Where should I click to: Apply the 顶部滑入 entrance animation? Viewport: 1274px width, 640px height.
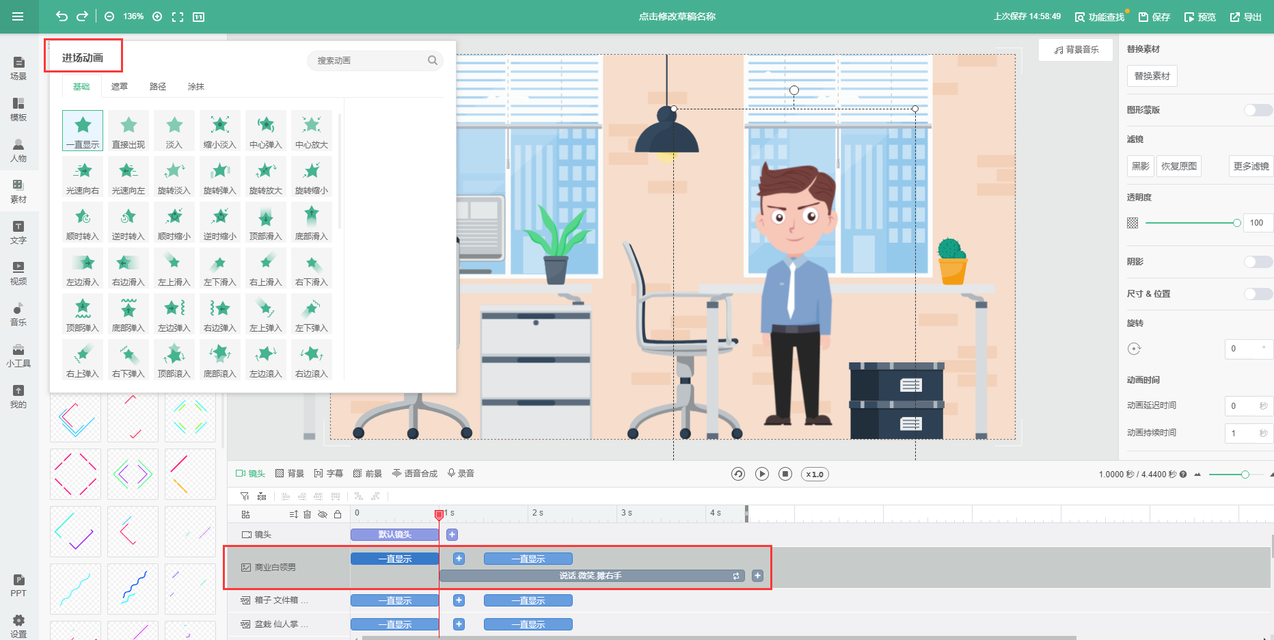click(266, 222)
